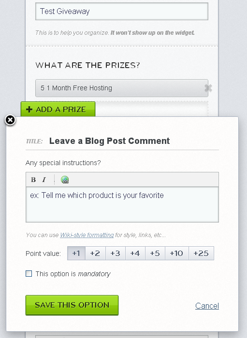Close the popup with the X icon
The width and height of the screenshot is (247, 338).
click(10, 120)
